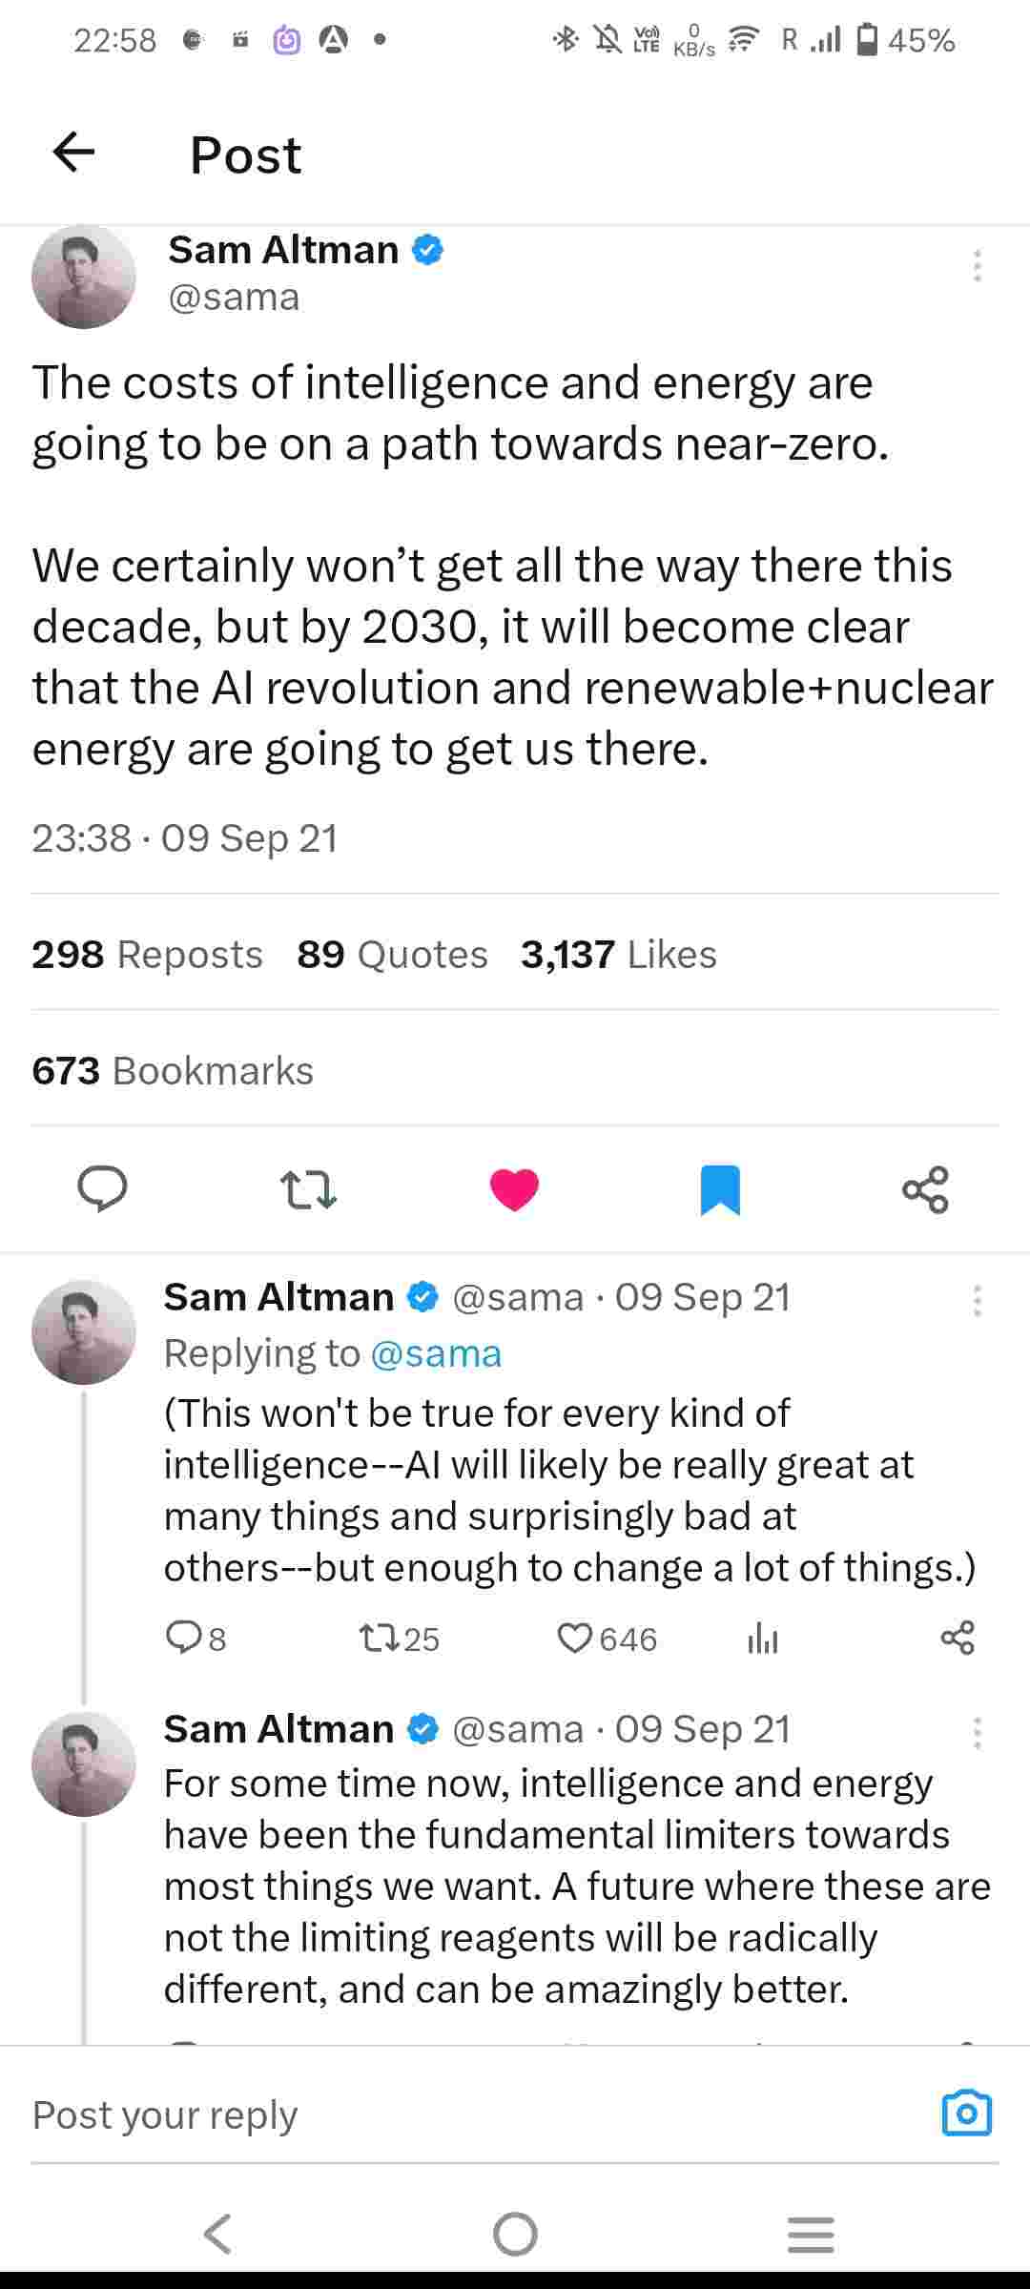The image size is (1030, 2289).
Task: Like the reply with 646 likes
Action: pos(575,1639)
